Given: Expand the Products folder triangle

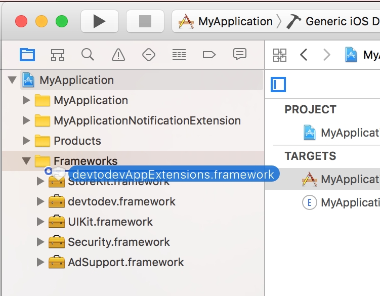Looking at the screenshot, I should click(26, 141).
